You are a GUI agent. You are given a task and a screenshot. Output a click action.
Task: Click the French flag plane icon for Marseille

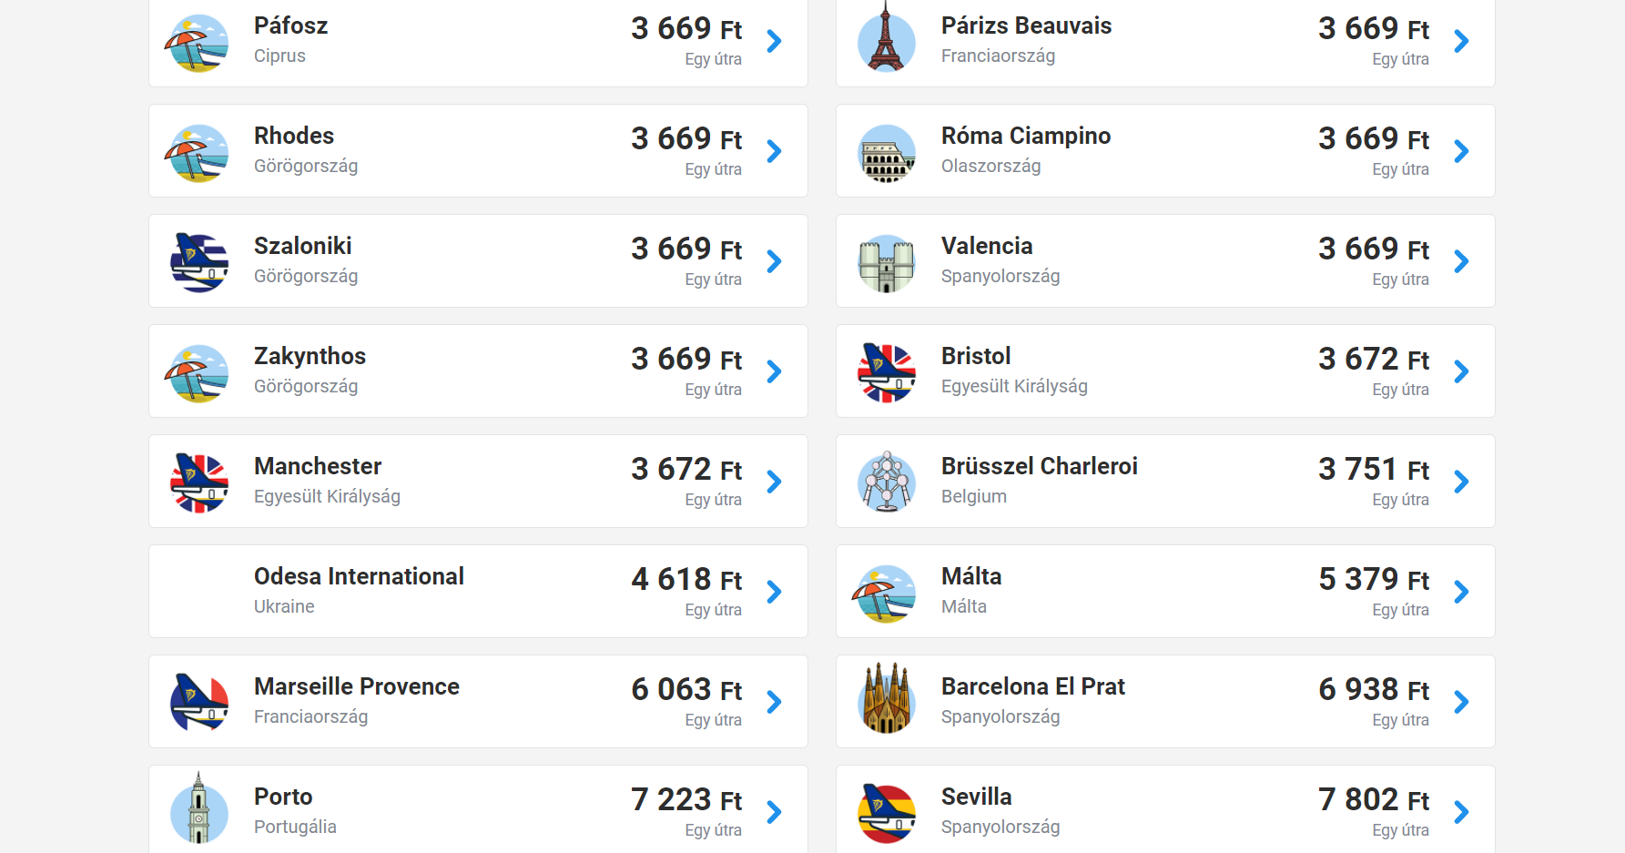198,702
